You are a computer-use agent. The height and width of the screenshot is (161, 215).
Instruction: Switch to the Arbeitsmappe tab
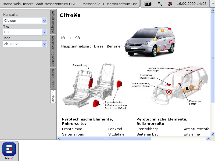(x=53, y=22)
